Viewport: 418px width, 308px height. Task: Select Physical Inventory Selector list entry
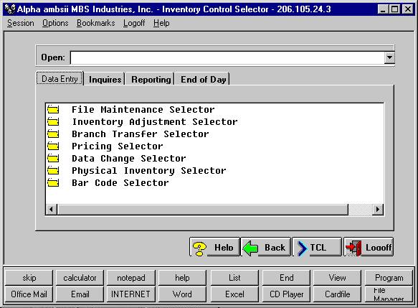[x=148, y=171]
